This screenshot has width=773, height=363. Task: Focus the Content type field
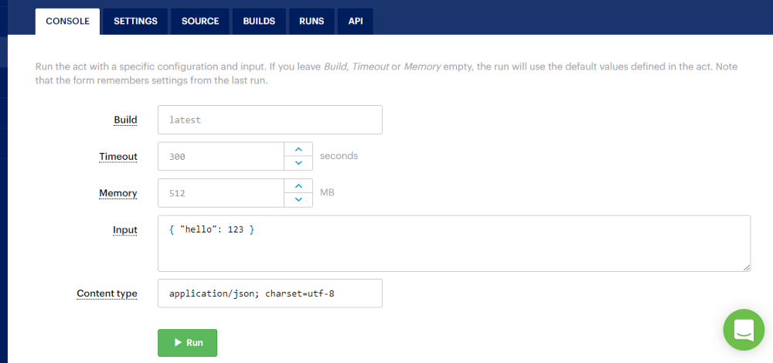point(270,293)
